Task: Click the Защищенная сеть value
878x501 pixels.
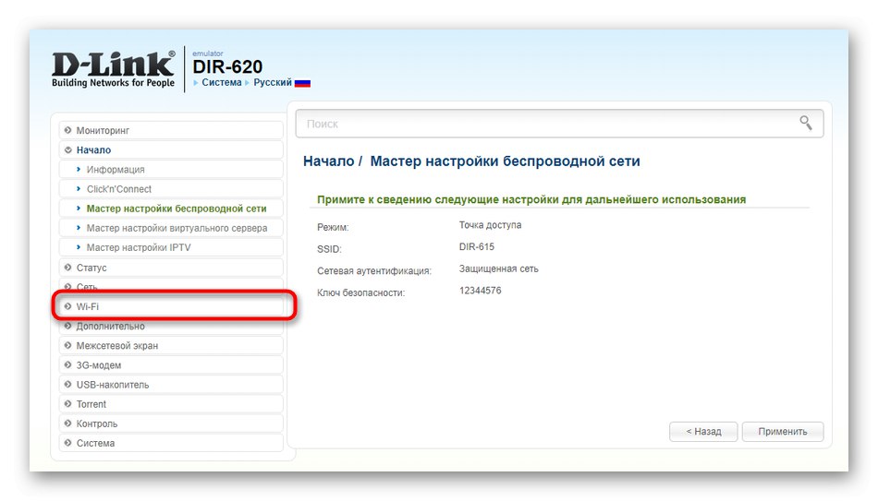Action: pos(498,268)
